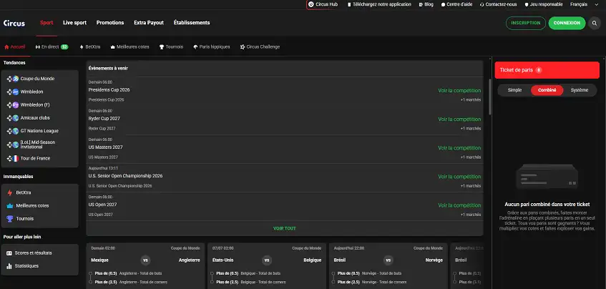Select Plus de (0.5) Angleterre total de buts
Image resolution: width=606 pixels, height=289 pixels.
pos(128,273)
